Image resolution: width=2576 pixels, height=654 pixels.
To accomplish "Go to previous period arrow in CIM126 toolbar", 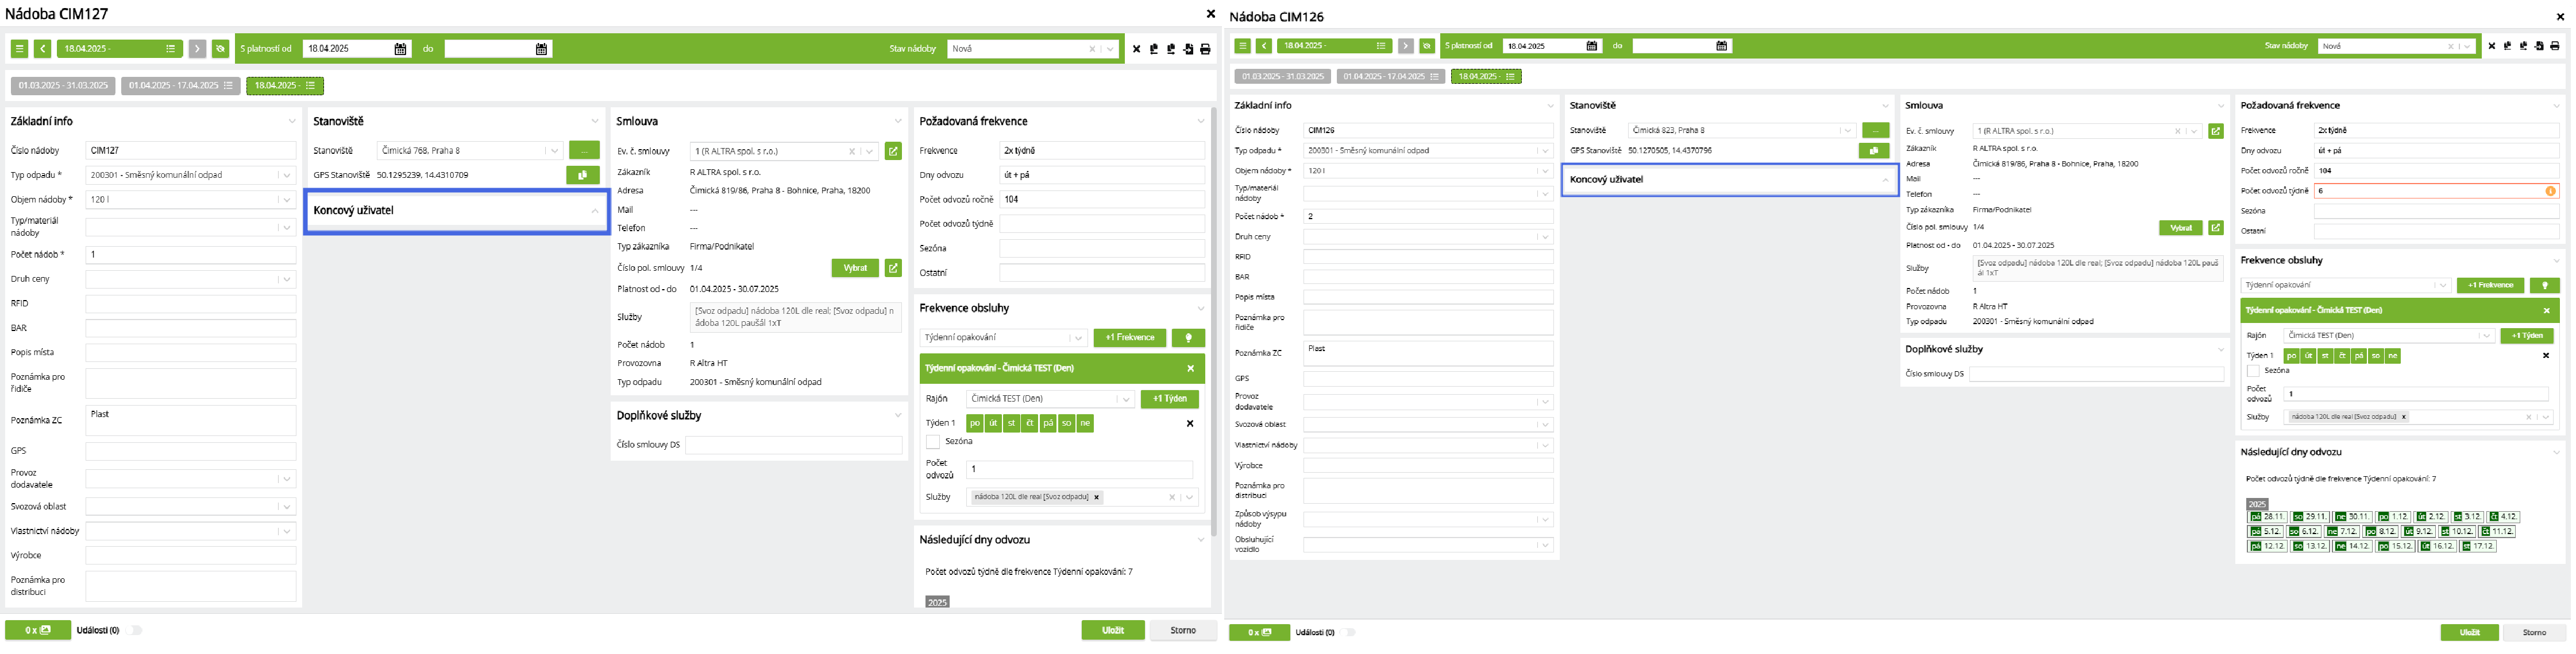I will tap(1264, 46).
